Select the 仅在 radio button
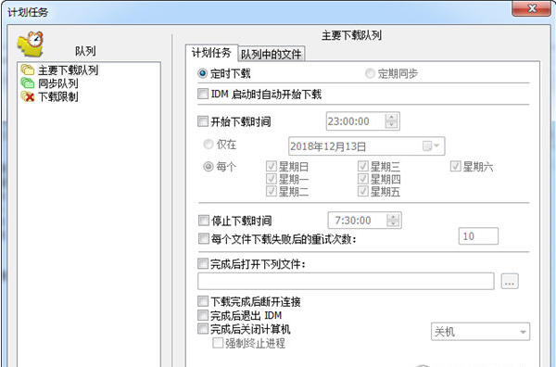Image resolution: width=556 pixels, height=367 pixels. (208, 145)
